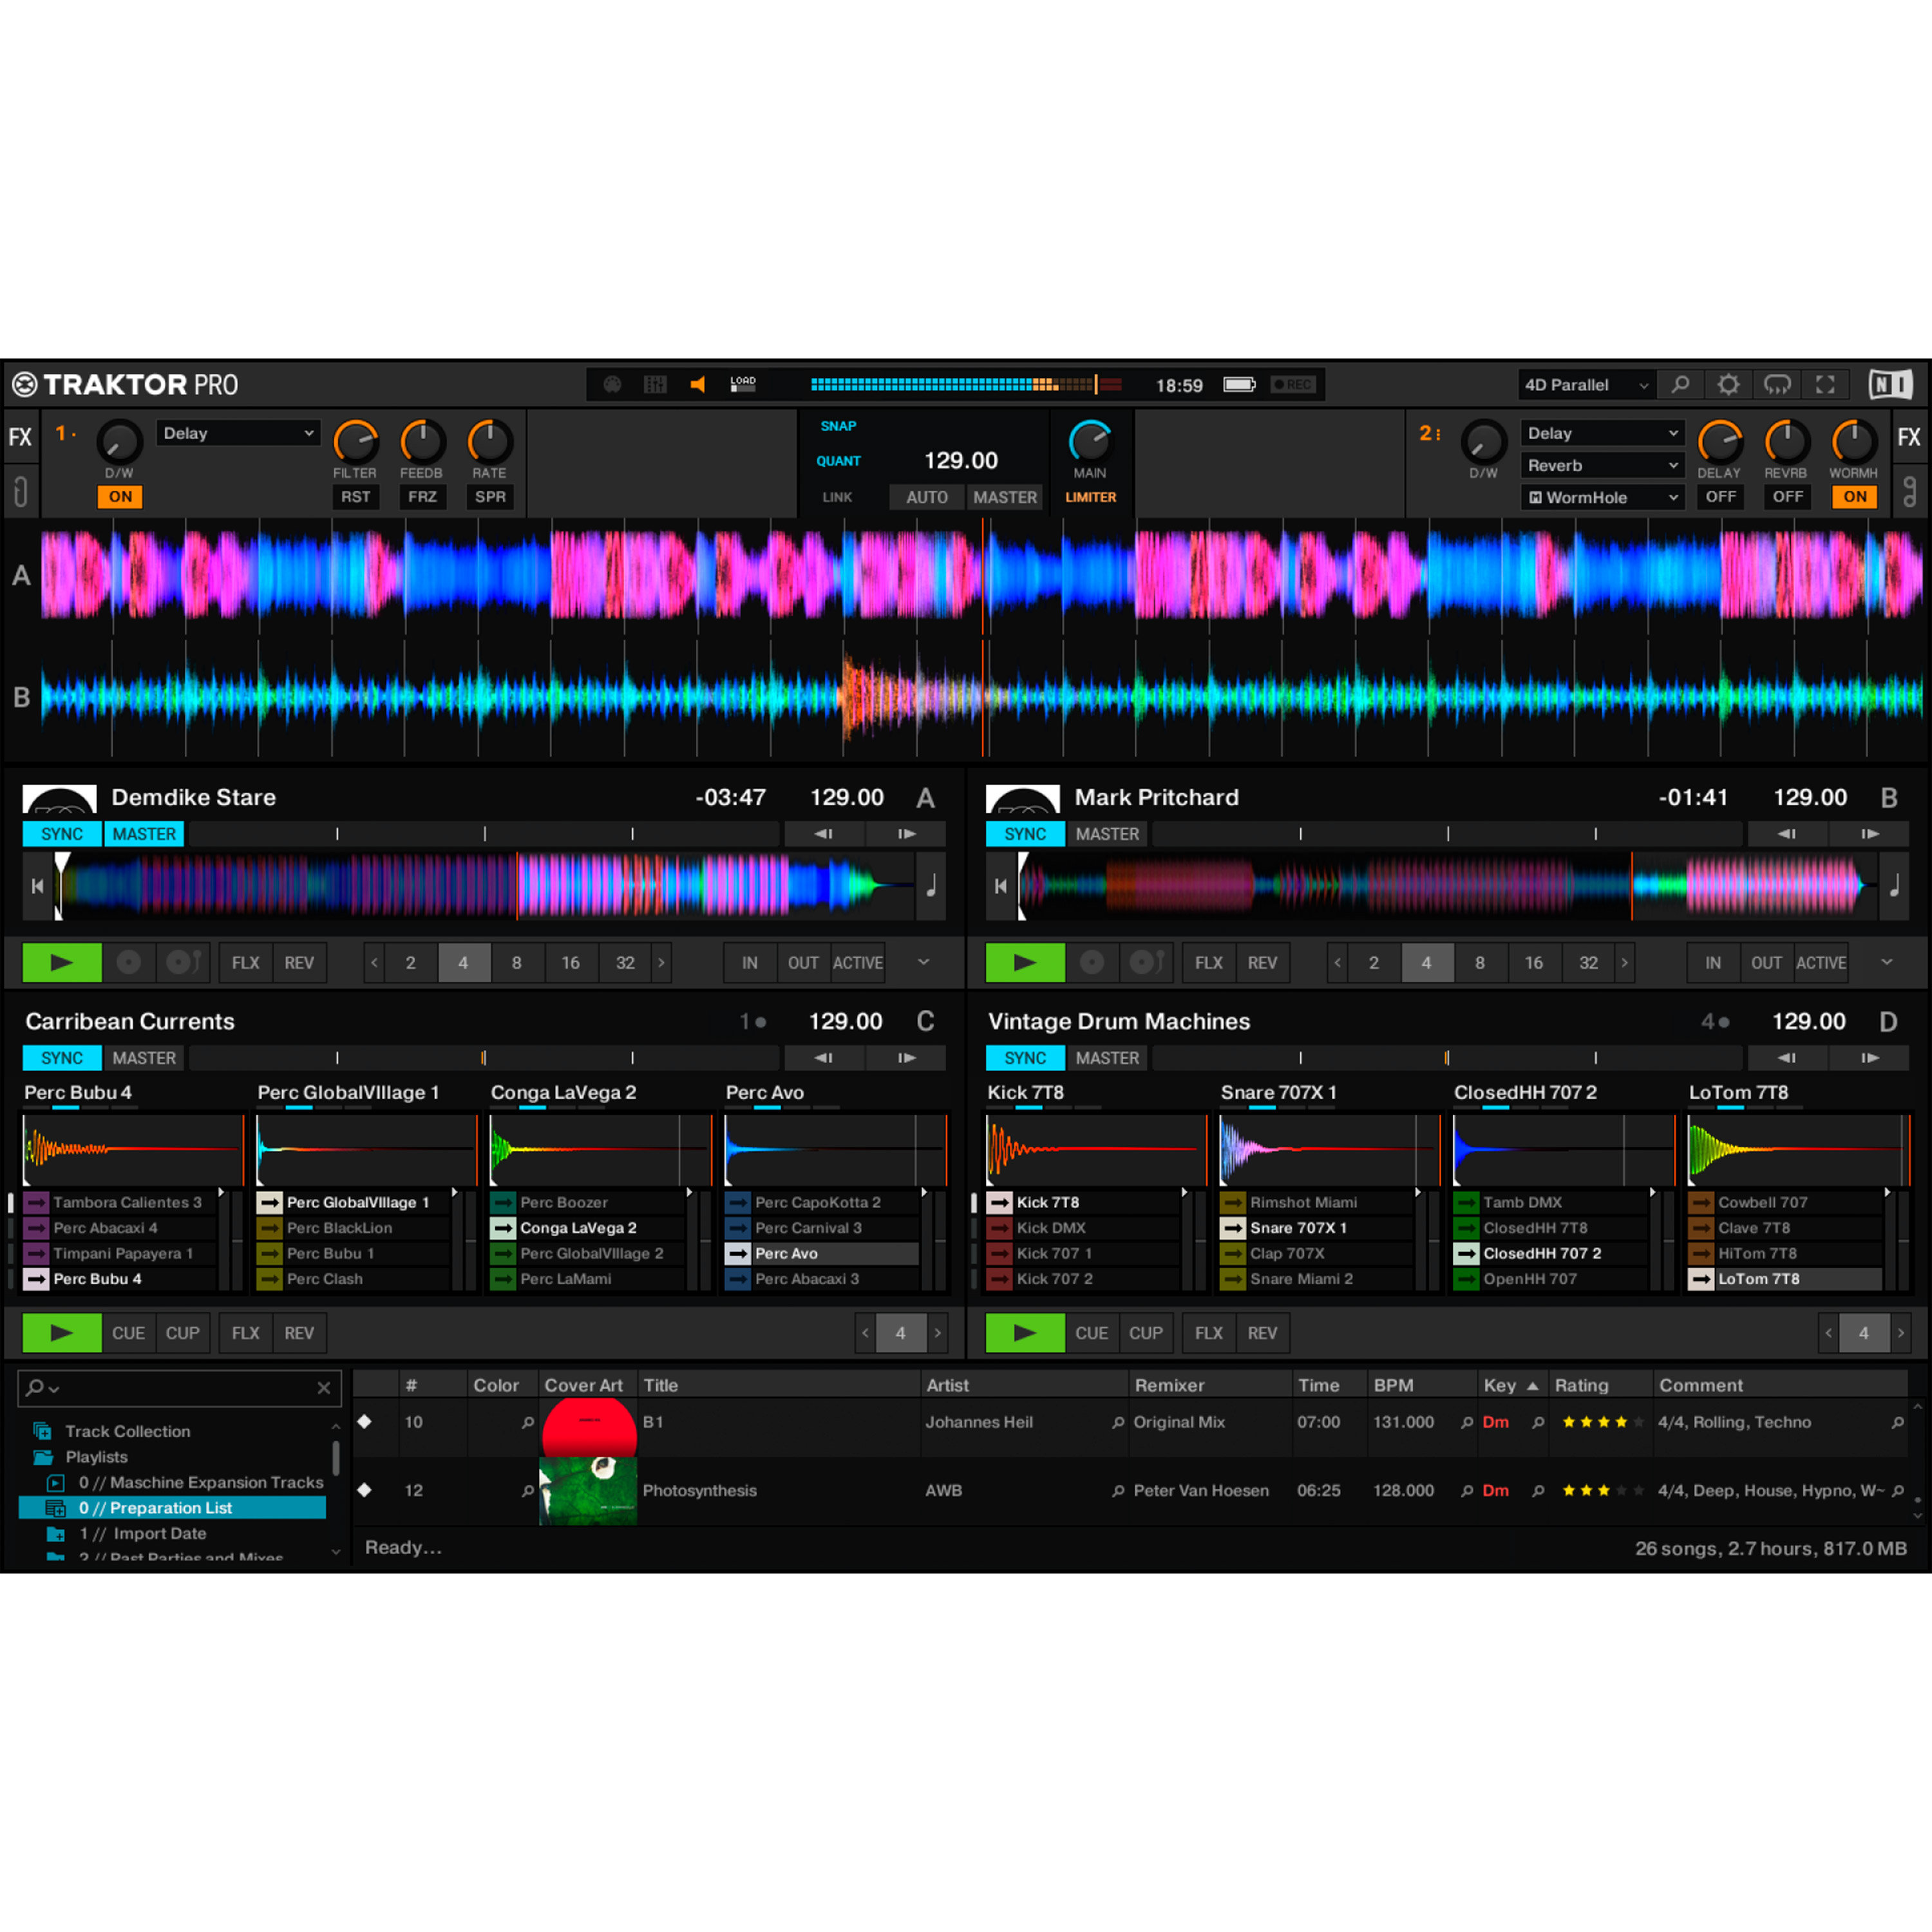Toggle SNAP mode
Screen dimensions: 1932x1932
click(x=838, y=426)
